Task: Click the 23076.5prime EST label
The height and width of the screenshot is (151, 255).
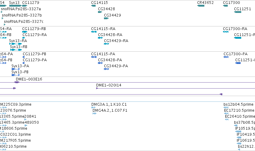Action: click(13, 110)
